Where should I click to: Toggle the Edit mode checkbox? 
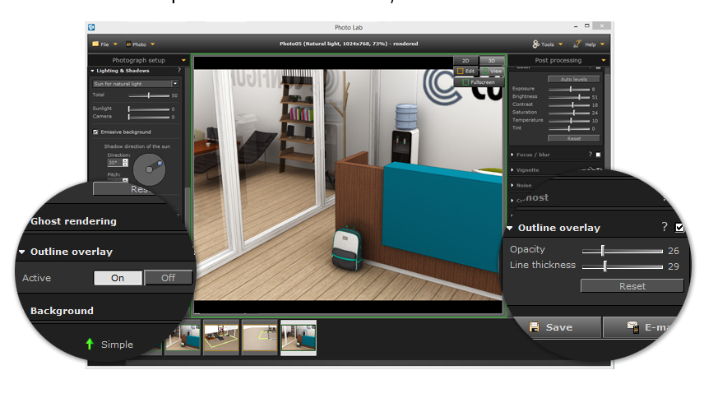click(x=461, y=72)
